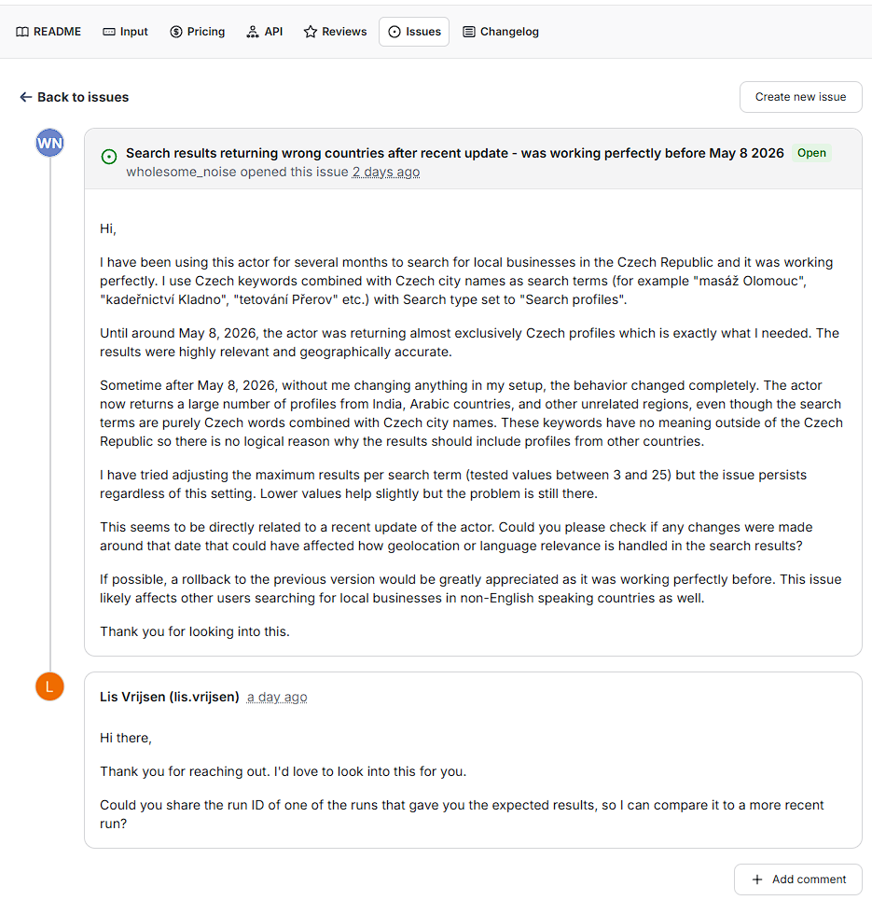This screenshot has width=872, height=914.
Task: Click the WN user avatar
Action: [x=49, y=143]
